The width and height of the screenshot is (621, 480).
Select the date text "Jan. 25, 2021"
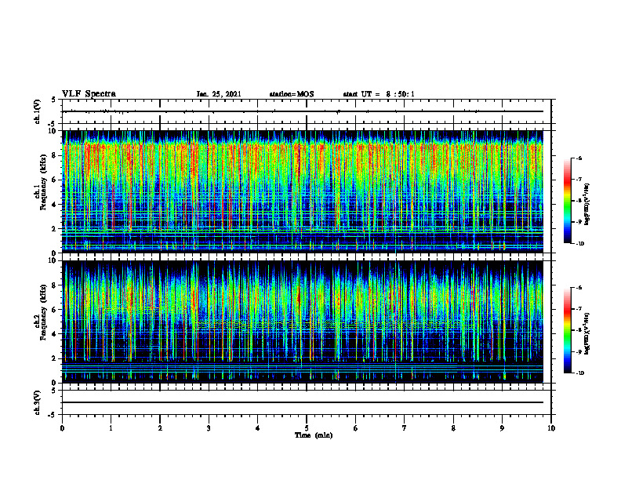coord(219,94)
